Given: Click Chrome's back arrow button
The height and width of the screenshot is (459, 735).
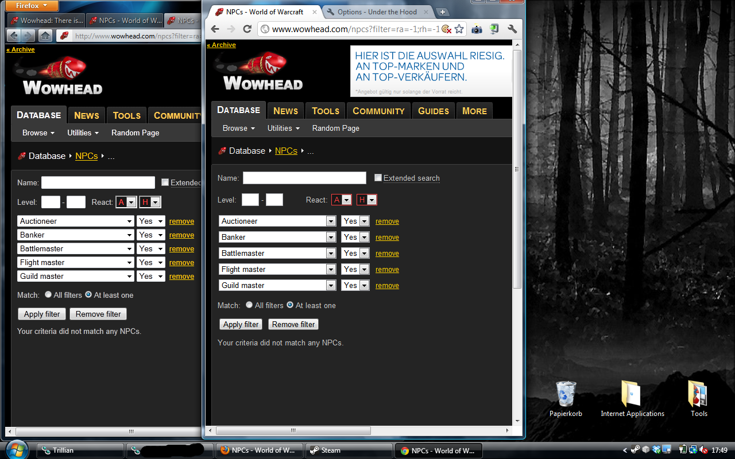Looking at the screenshot, I should tap(215, 29).
